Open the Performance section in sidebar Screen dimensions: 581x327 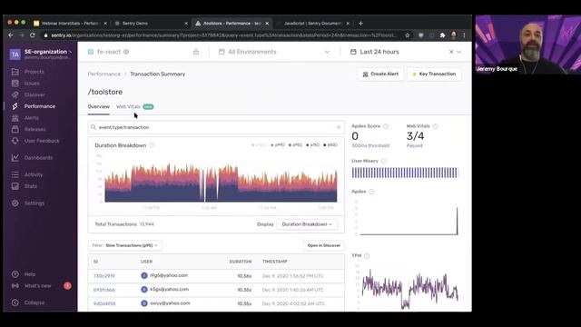click(39, 106)
